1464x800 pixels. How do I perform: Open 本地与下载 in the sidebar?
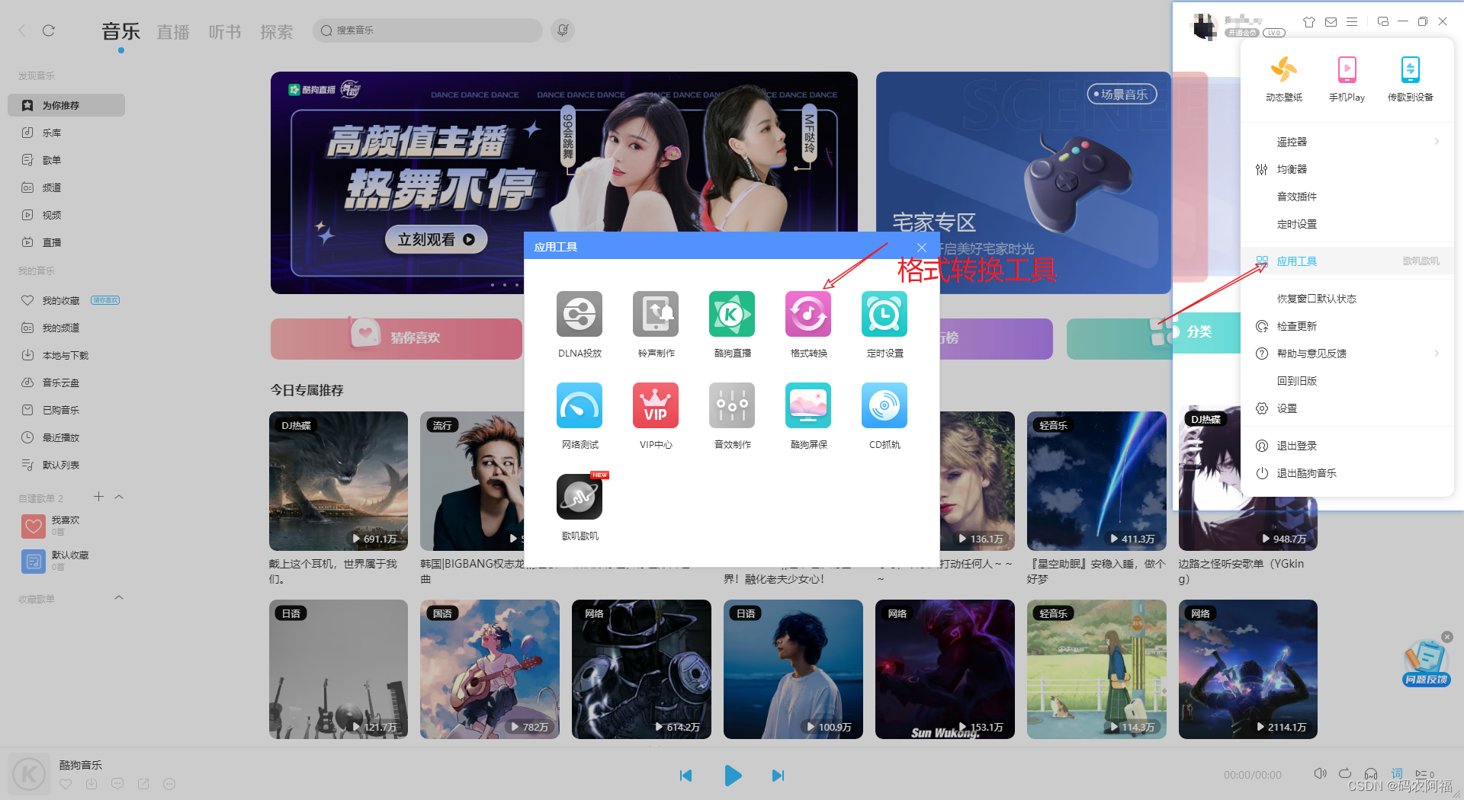[x=66, y=355]
